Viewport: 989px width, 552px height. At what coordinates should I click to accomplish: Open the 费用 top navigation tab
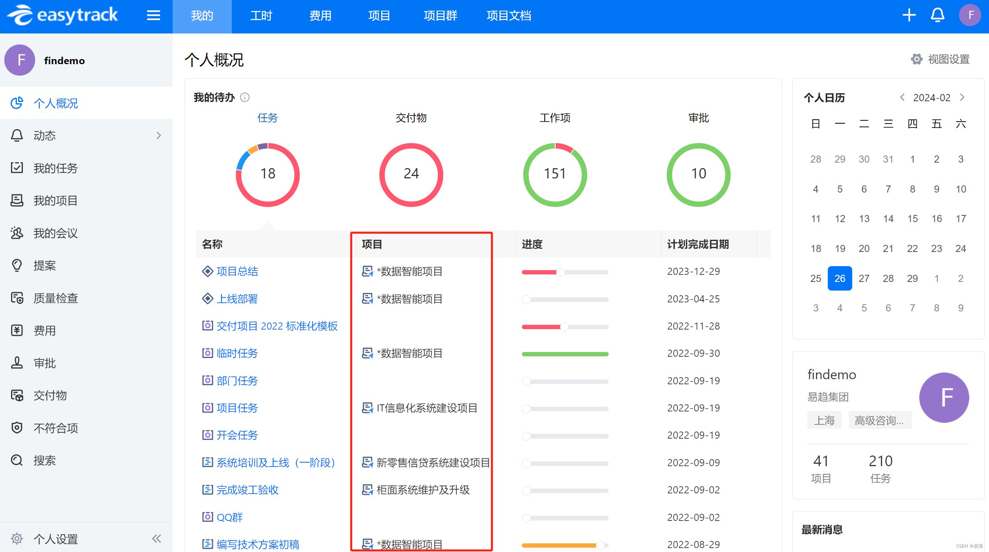[320, 16]
